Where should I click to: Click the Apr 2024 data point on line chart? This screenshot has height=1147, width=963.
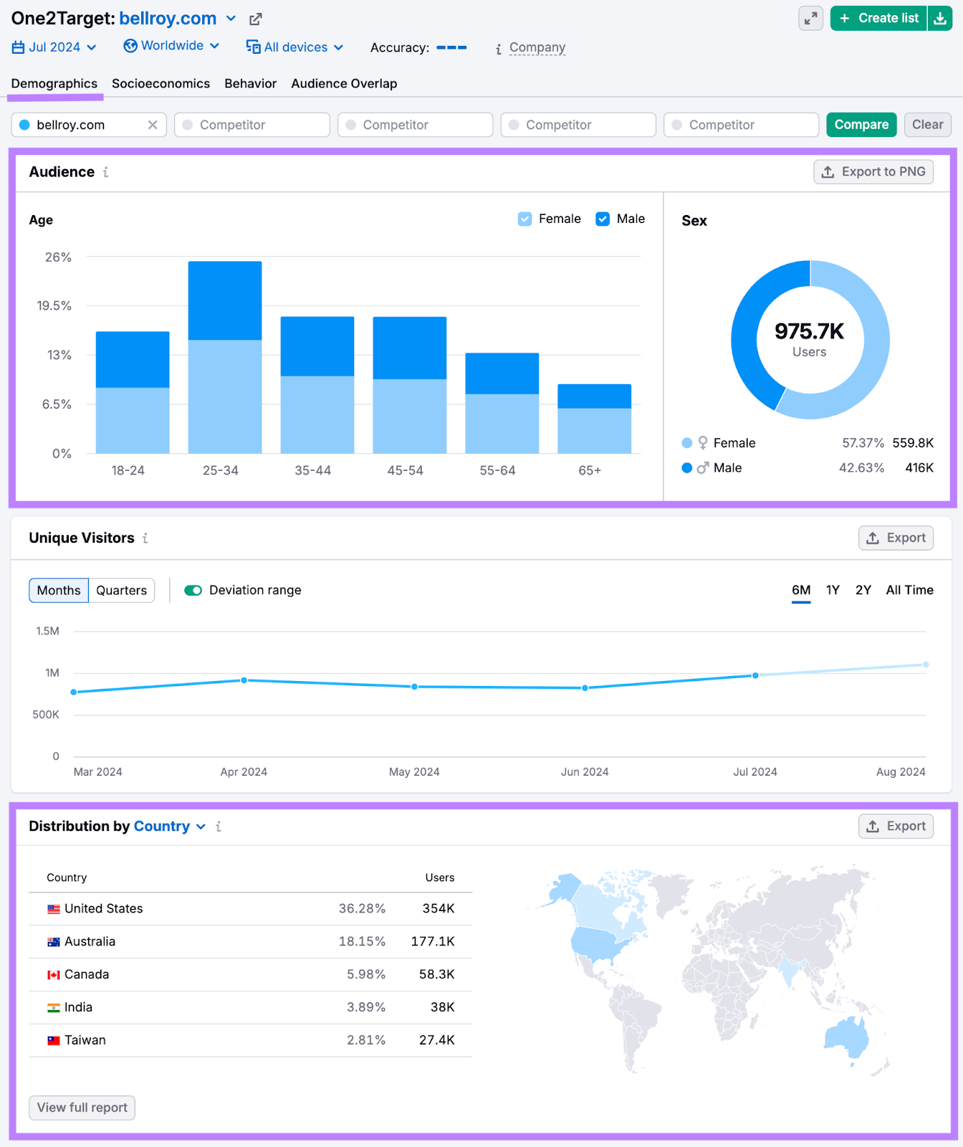[x=244, y=680]
